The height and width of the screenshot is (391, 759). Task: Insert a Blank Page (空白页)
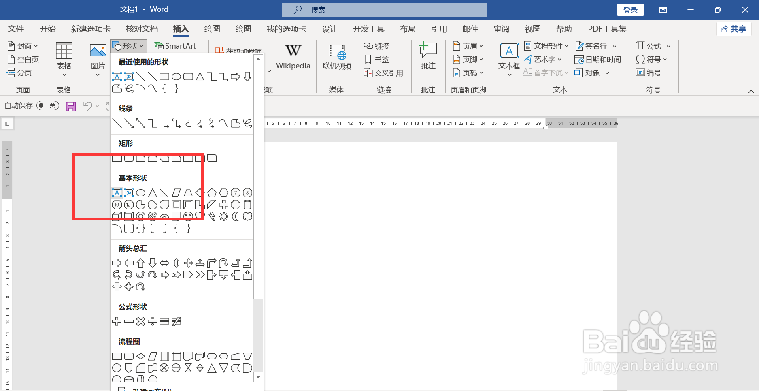click(x=23, y=60)
